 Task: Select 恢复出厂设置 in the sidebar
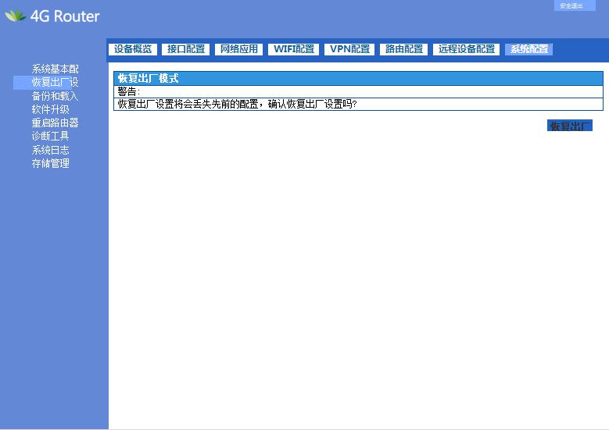(x=55, y=83)
